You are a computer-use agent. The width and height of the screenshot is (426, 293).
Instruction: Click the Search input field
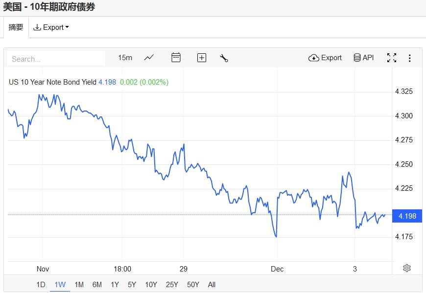click(x=56, y=59)
